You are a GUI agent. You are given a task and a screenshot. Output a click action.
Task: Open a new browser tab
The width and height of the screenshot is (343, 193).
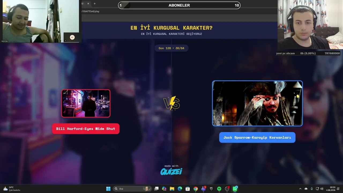pos(95,4)
